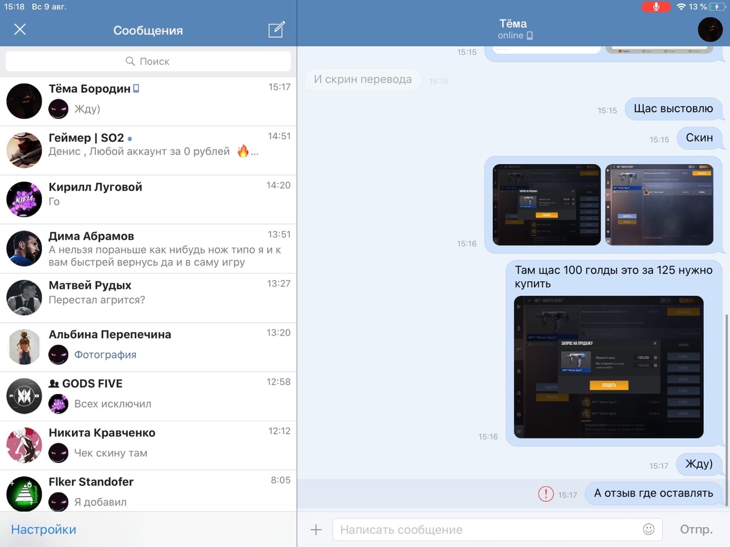Click the chat scrollbar on the right edge

click(727, 409)
